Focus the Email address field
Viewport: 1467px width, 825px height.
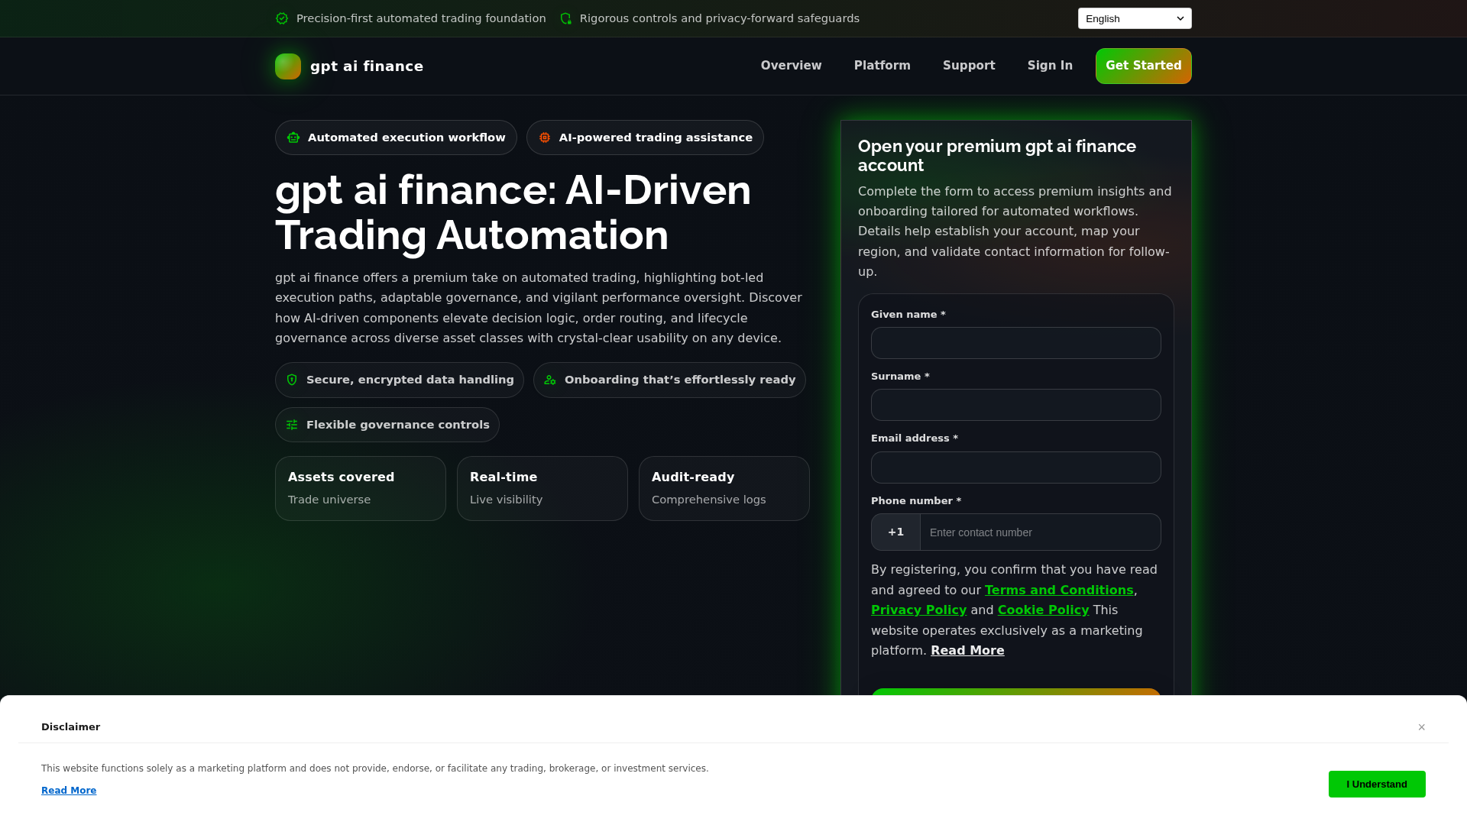[x=1016, y=467]
